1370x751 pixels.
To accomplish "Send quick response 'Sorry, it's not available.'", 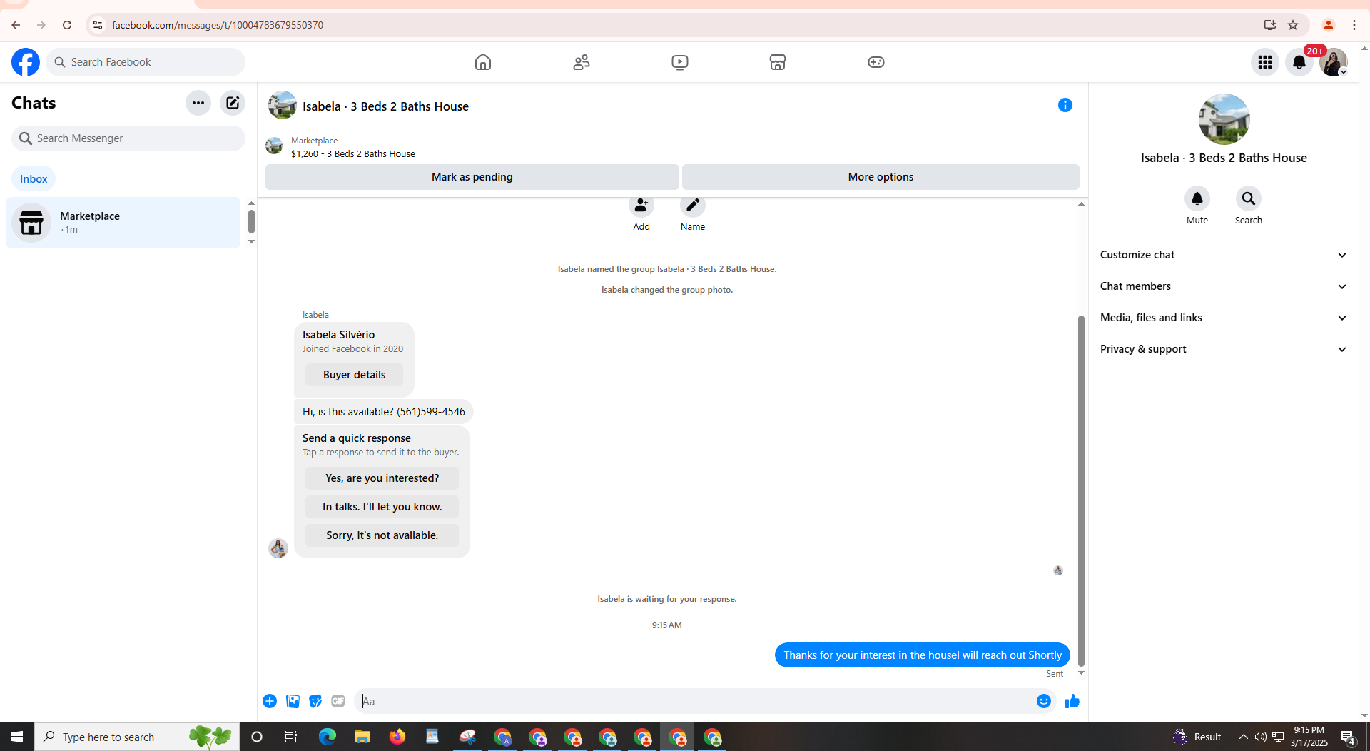I will coord(382,535).
